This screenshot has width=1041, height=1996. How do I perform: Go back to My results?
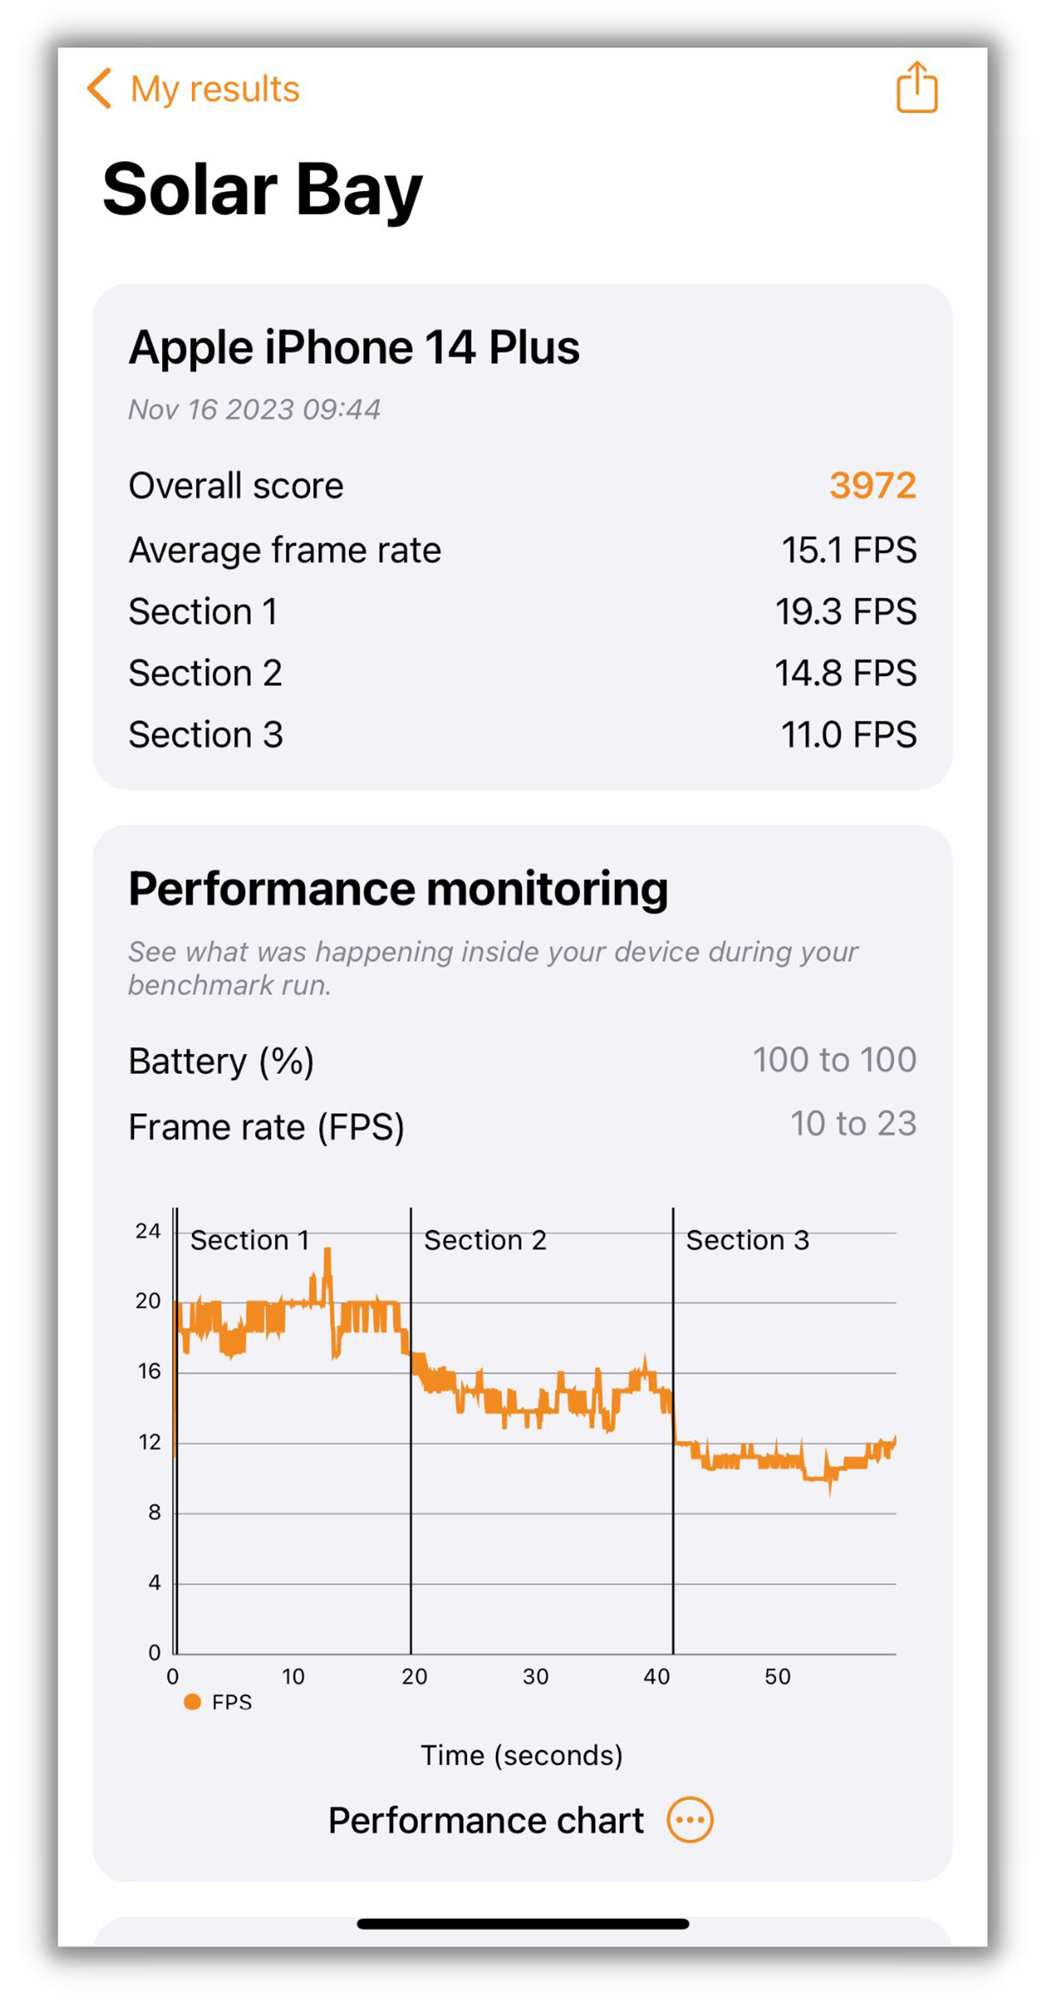(x=215, y=89)
